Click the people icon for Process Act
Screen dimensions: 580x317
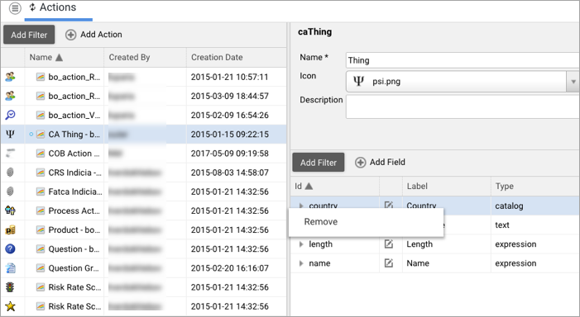click(x=11, y=211)
